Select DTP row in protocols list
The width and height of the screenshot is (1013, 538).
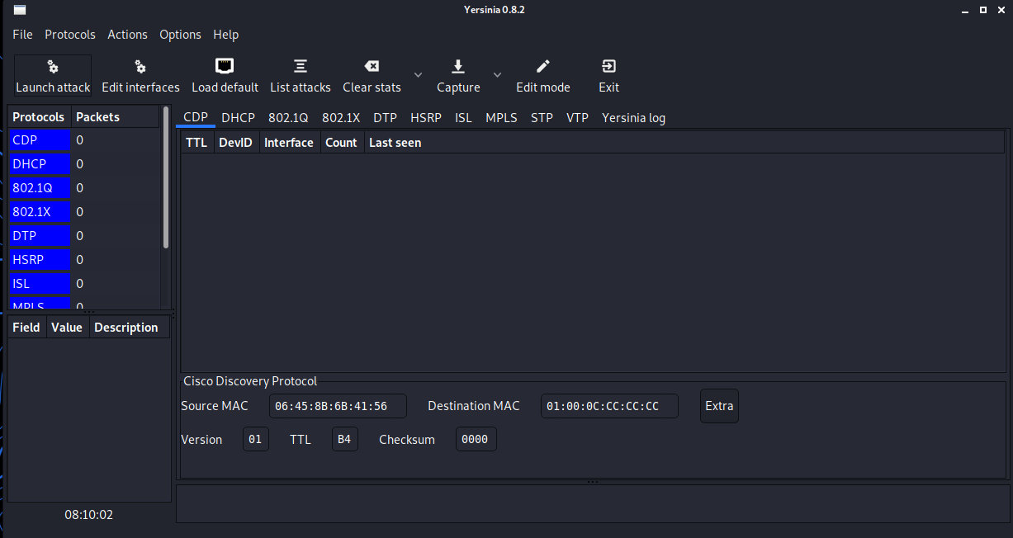[84, 236]
